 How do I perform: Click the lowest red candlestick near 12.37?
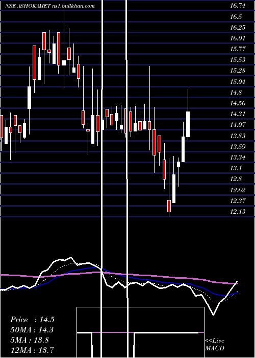pos(169,206)
